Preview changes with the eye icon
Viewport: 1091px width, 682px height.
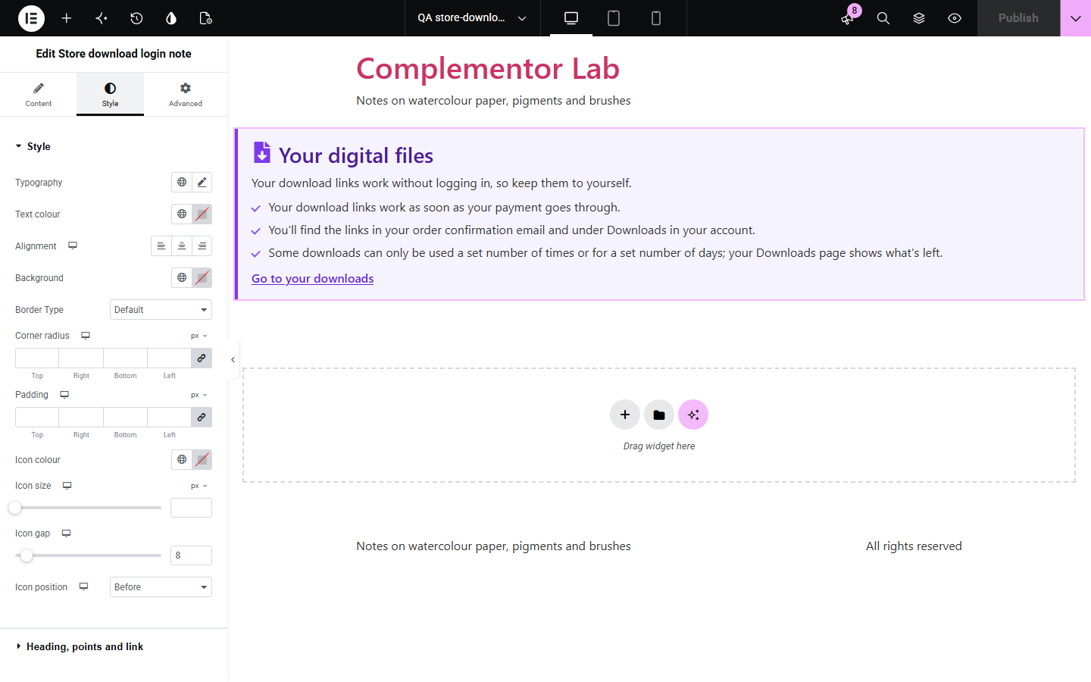[955, 18]
